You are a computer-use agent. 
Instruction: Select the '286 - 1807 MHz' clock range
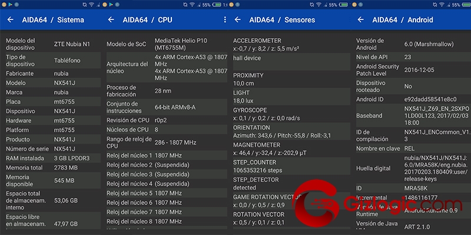[174, 142]
